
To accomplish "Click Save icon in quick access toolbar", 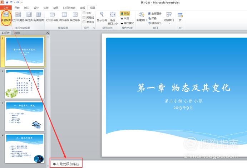I will pyautogui.click(x=7, y=2).
